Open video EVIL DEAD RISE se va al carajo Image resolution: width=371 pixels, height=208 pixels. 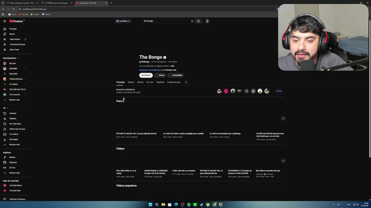[126, 172]
